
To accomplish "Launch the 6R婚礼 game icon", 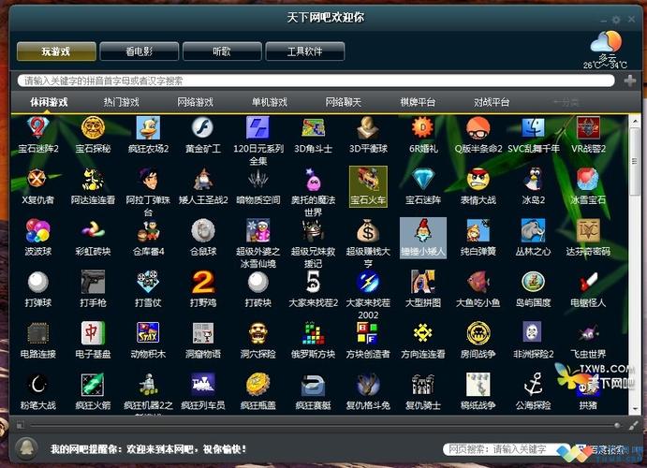I will pyautogui.click(x=423, y=127).
